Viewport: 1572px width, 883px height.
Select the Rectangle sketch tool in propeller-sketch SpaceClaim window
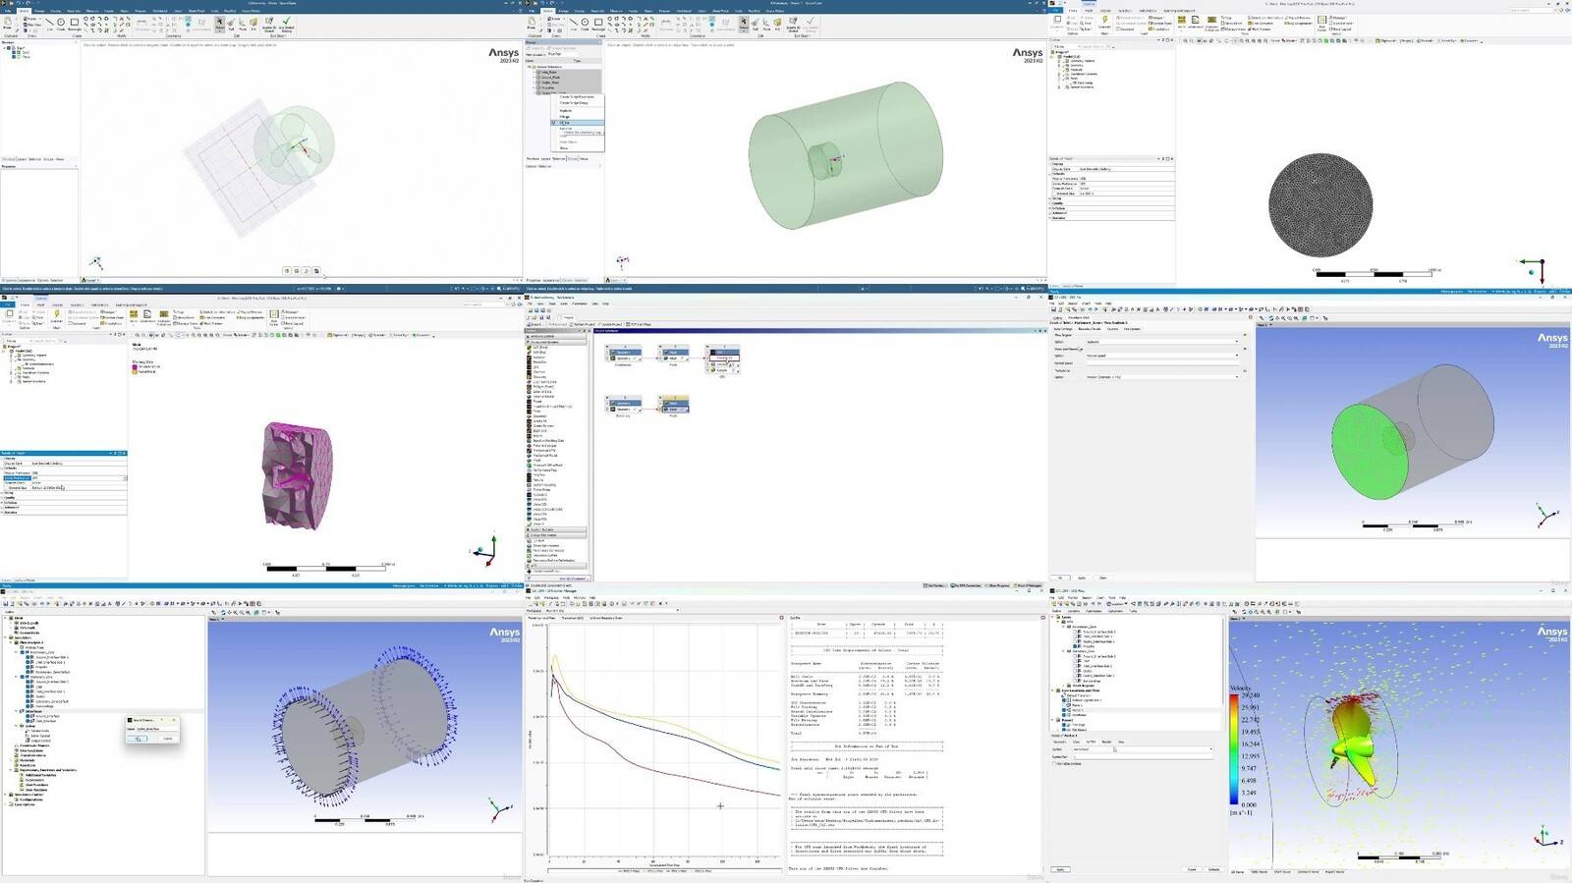pos(75,23)
